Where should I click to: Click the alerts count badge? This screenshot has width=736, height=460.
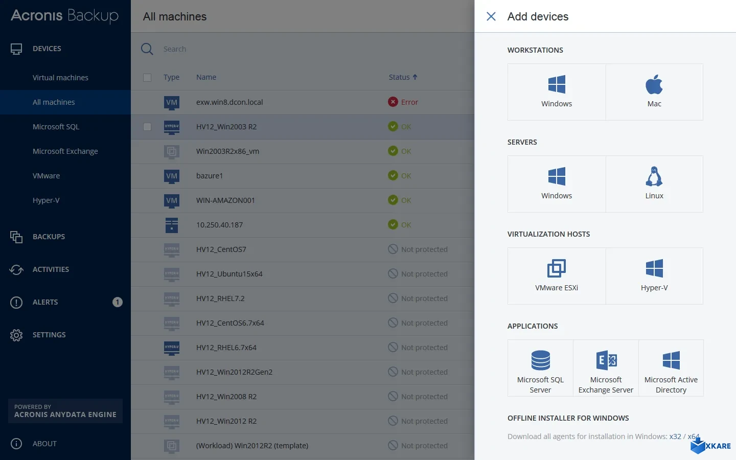coord(118,302)
